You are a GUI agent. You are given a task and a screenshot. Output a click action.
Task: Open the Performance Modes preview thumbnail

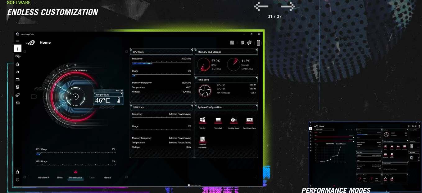coord(365,154)
